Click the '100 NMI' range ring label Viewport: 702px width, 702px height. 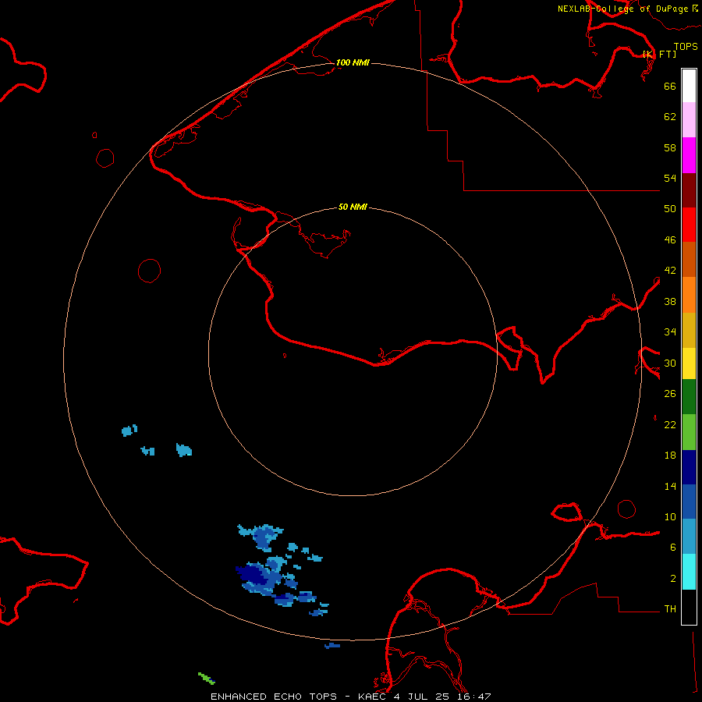(x=353, y=62)
